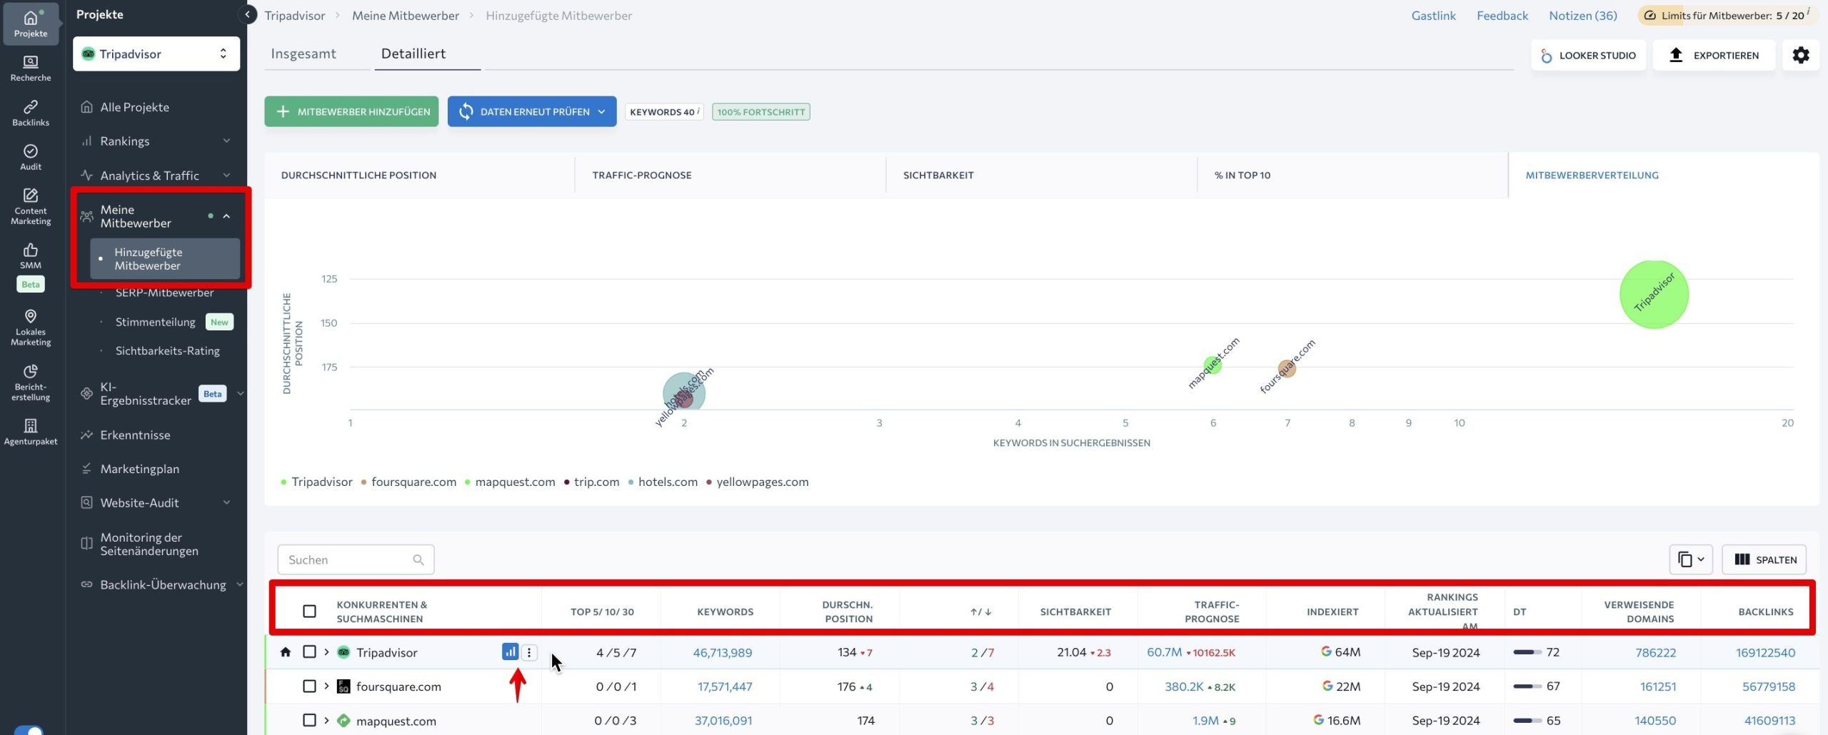Screen dimensions: 1828x735
Task: Click the sort arrows column header
Action: pyautogui.click(x=980, y=612)
